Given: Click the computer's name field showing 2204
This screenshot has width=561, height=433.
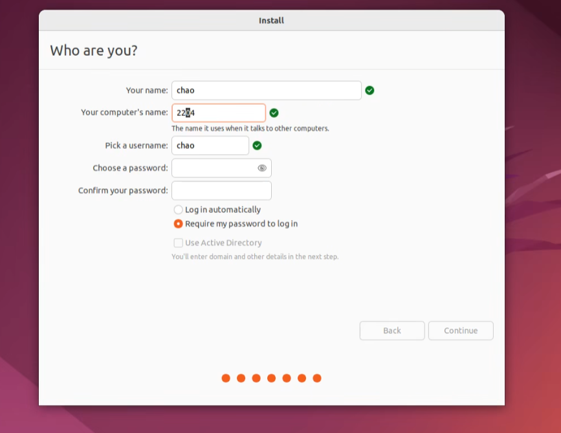Looking at the screenshot, I should pos(219,113).
